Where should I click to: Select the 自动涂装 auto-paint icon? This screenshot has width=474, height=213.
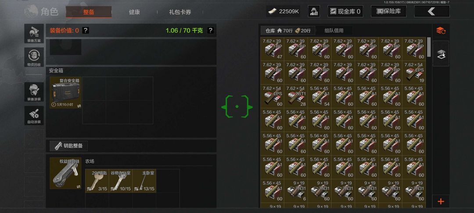click(x=34, y=115)
